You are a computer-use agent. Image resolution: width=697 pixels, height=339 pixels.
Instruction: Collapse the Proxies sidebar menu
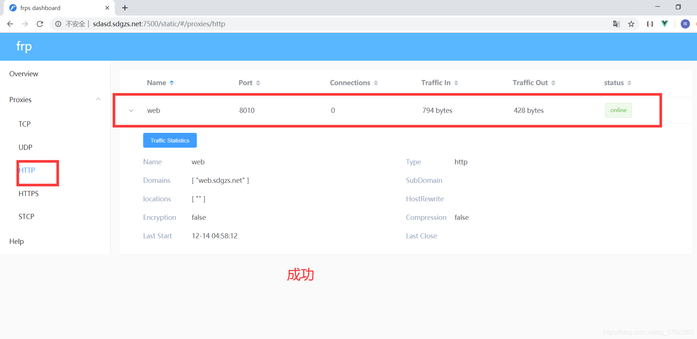[x=98, y=99]
